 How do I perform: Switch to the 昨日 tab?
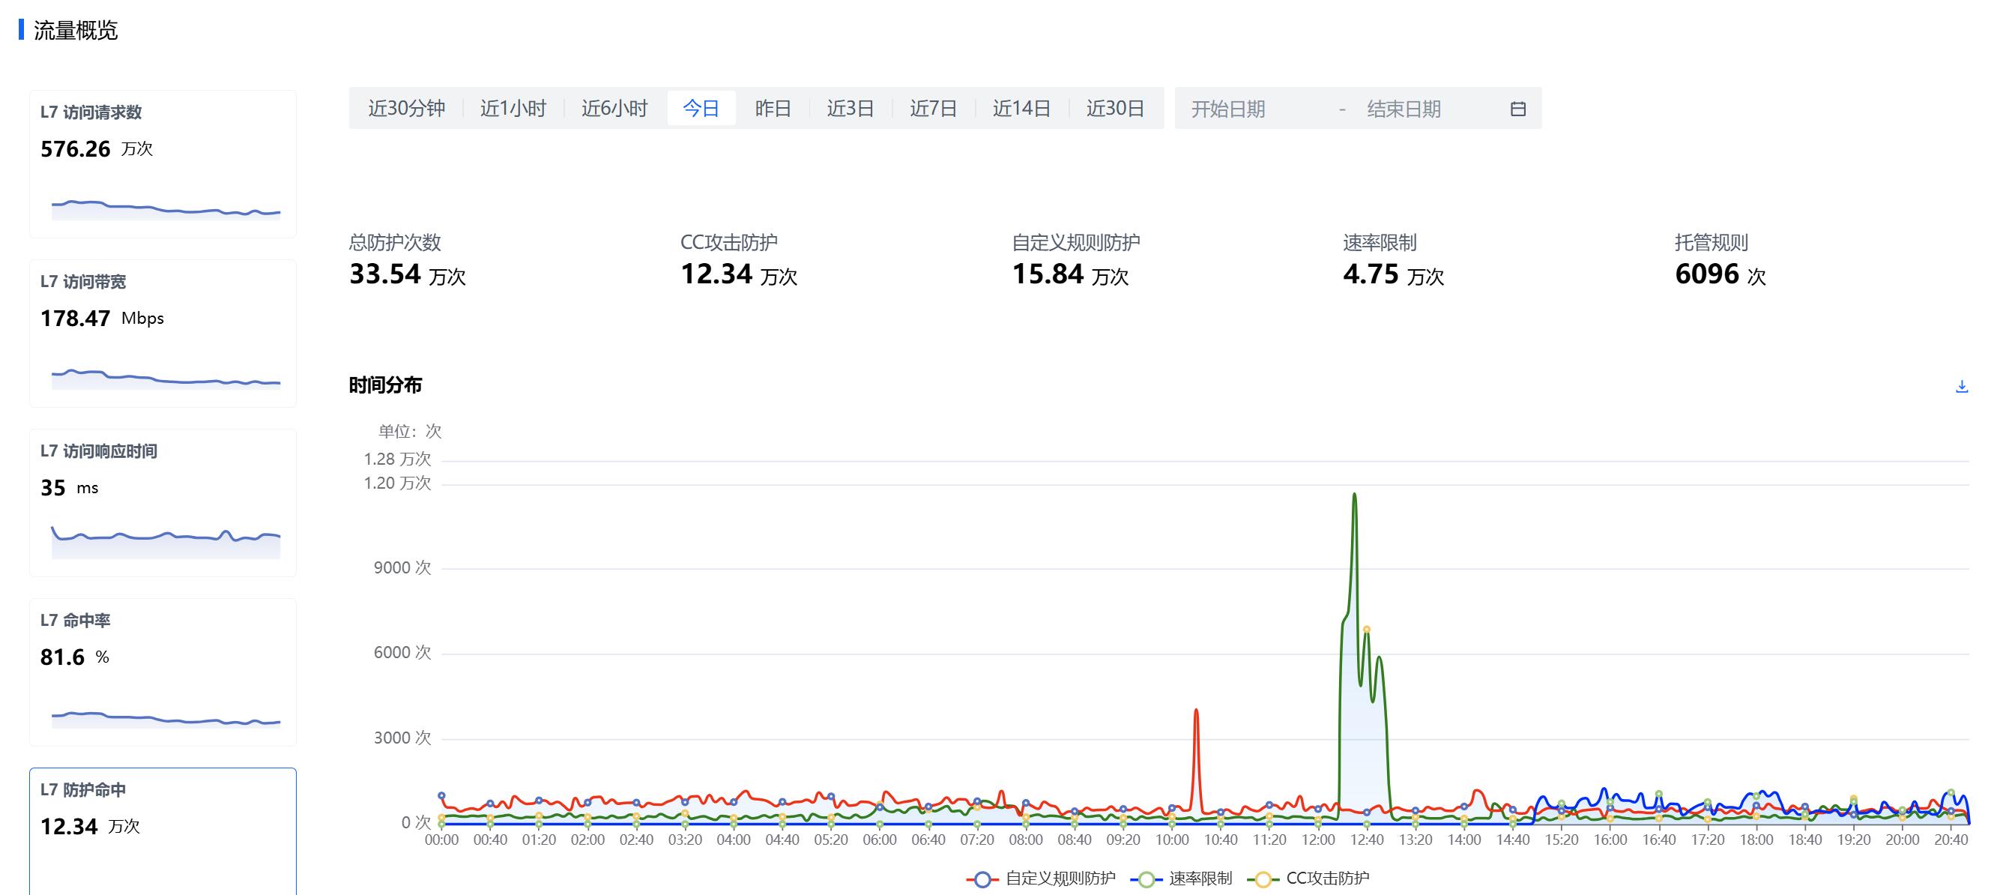[x=773, y=108]
